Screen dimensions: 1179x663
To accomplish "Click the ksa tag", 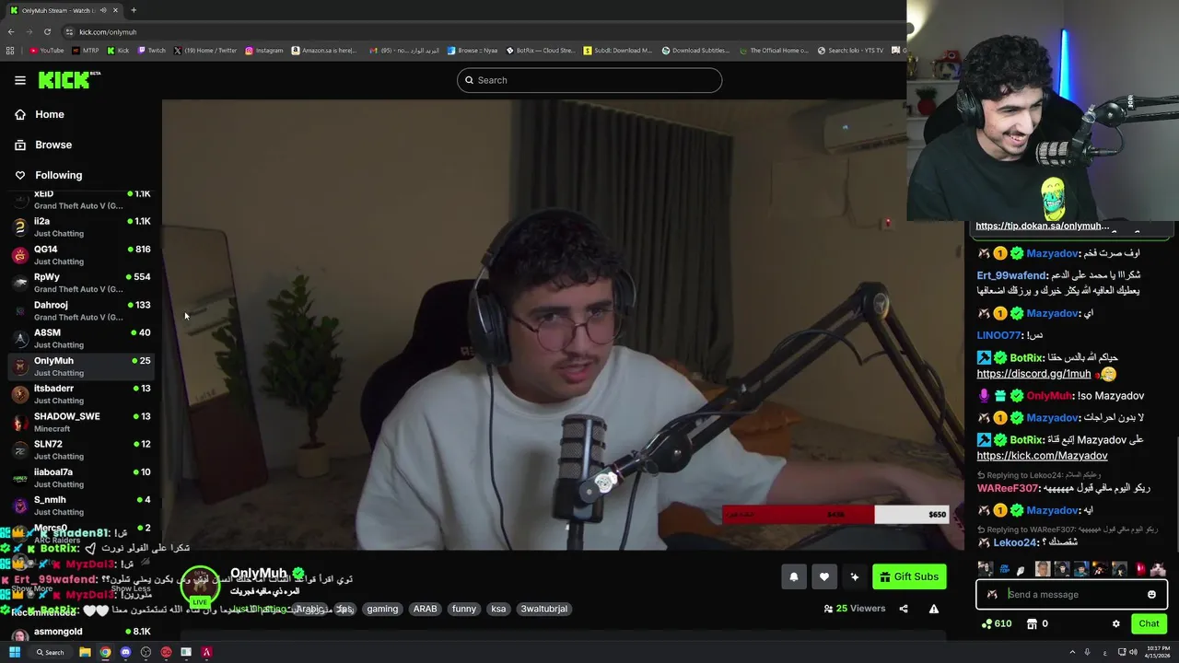I will [498, 609].
